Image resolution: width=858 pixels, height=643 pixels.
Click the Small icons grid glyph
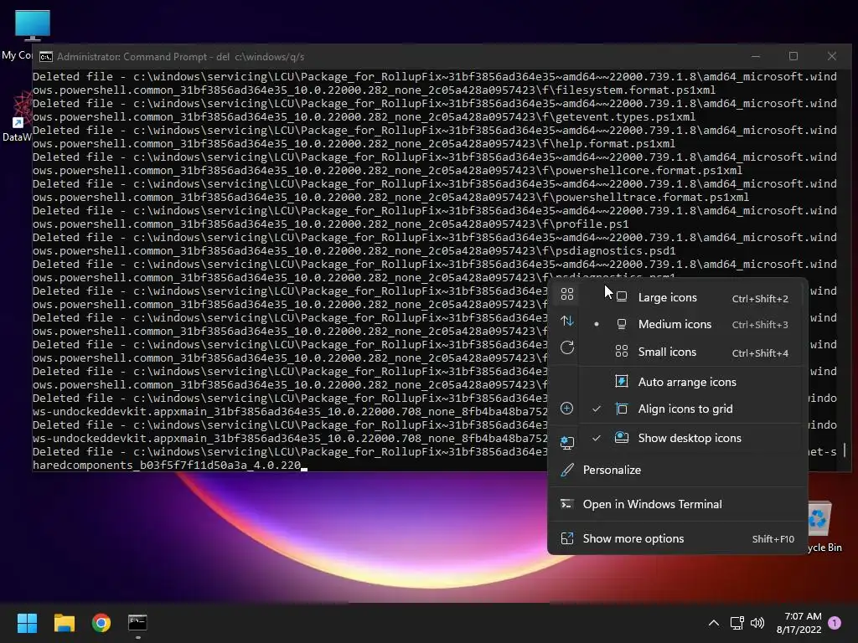coord(622,352)
